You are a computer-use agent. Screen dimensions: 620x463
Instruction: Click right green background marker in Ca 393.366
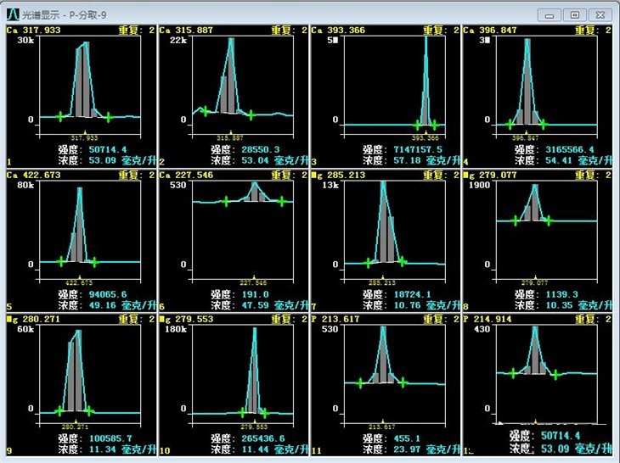click(434, 126)
